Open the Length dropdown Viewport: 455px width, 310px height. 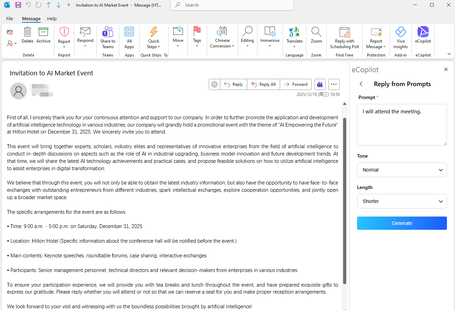point(401,201)
